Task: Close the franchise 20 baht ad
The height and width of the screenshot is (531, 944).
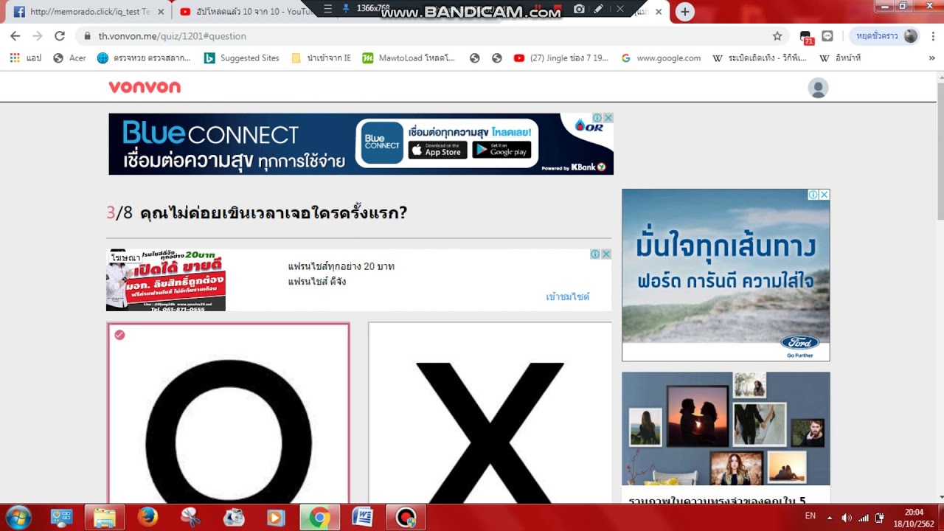Action: click(606, 254)
